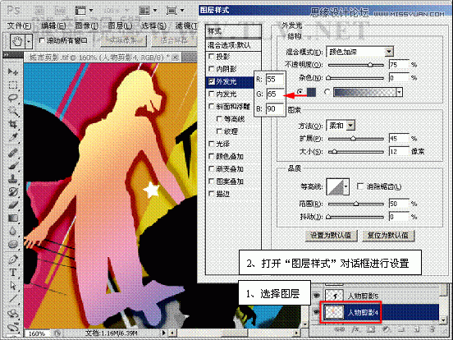453x340 pixels.
Task: Select the History Brush tool
Action: pyautogui.click(x=12, y=192)
